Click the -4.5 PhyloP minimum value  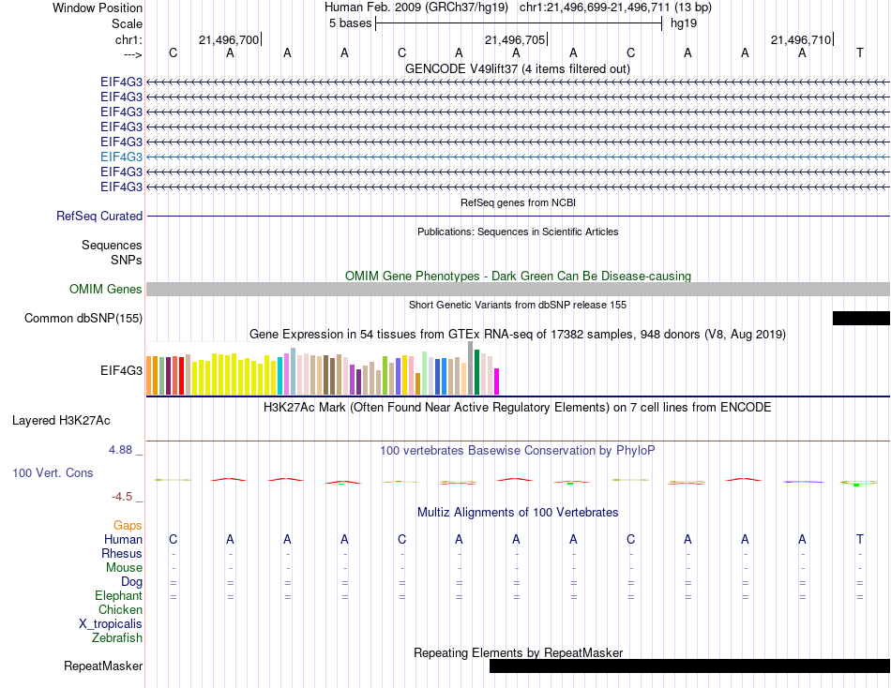coord(122,497)
